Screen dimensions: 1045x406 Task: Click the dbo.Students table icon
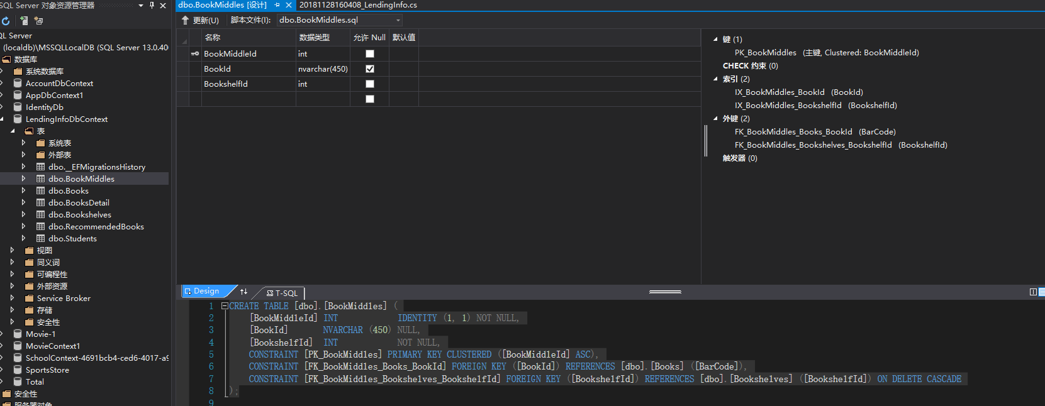coord(41,238)
